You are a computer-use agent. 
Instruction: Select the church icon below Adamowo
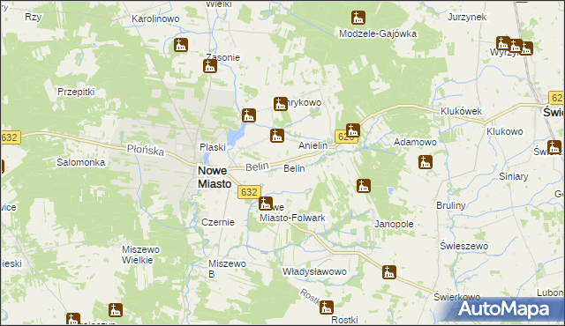(x=426, y=162)
